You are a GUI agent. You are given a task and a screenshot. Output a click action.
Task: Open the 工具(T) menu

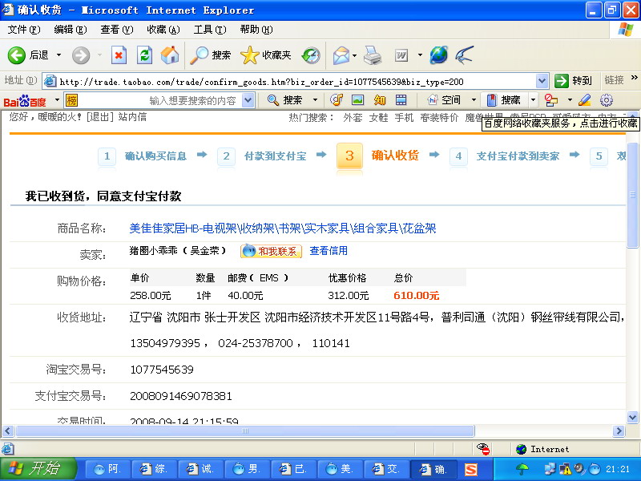click(208, 30)
